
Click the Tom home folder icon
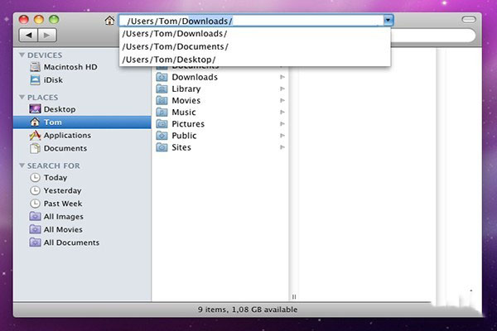[x=35, y=122]
